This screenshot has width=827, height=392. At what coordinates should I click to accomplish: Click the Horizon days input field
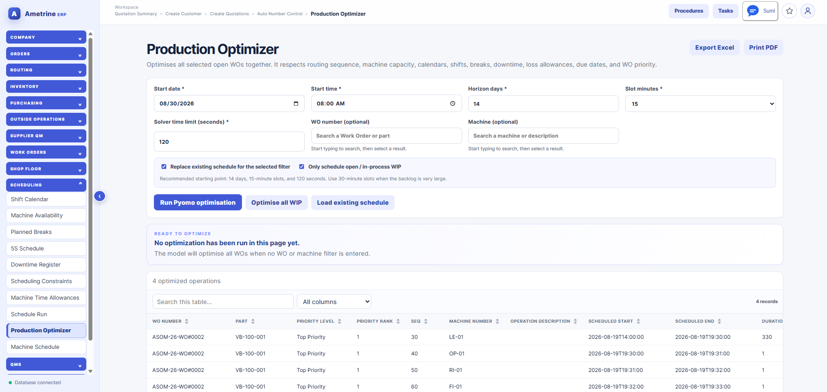(543, 104)
